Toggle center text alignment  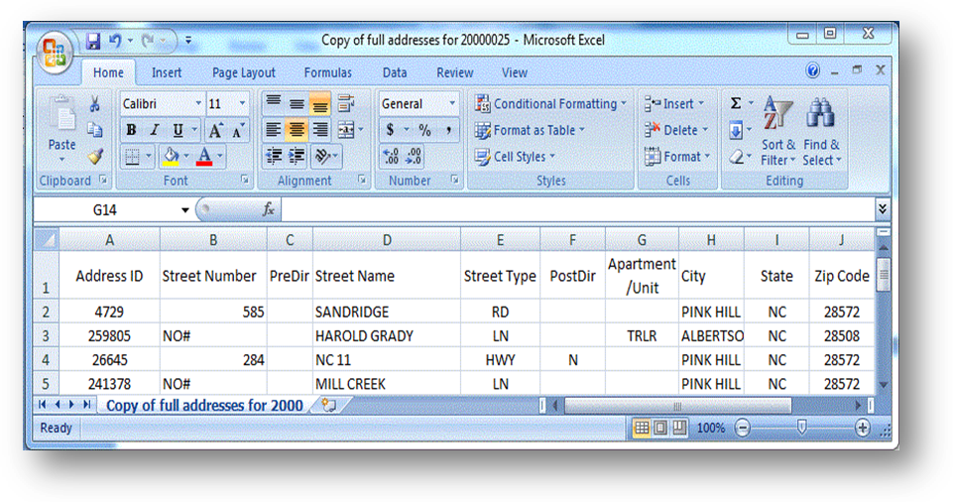297,129
